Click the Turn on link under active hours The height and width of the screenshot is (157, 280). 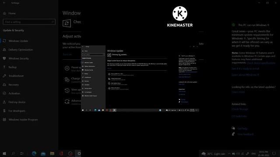(x=67, y=54)
